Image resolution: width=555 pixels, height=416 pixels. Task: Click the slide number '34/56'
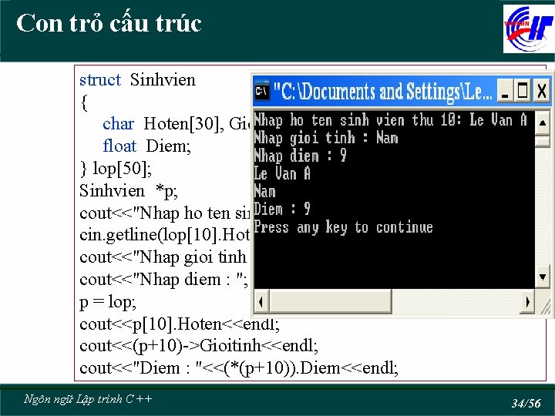point(526,403)
